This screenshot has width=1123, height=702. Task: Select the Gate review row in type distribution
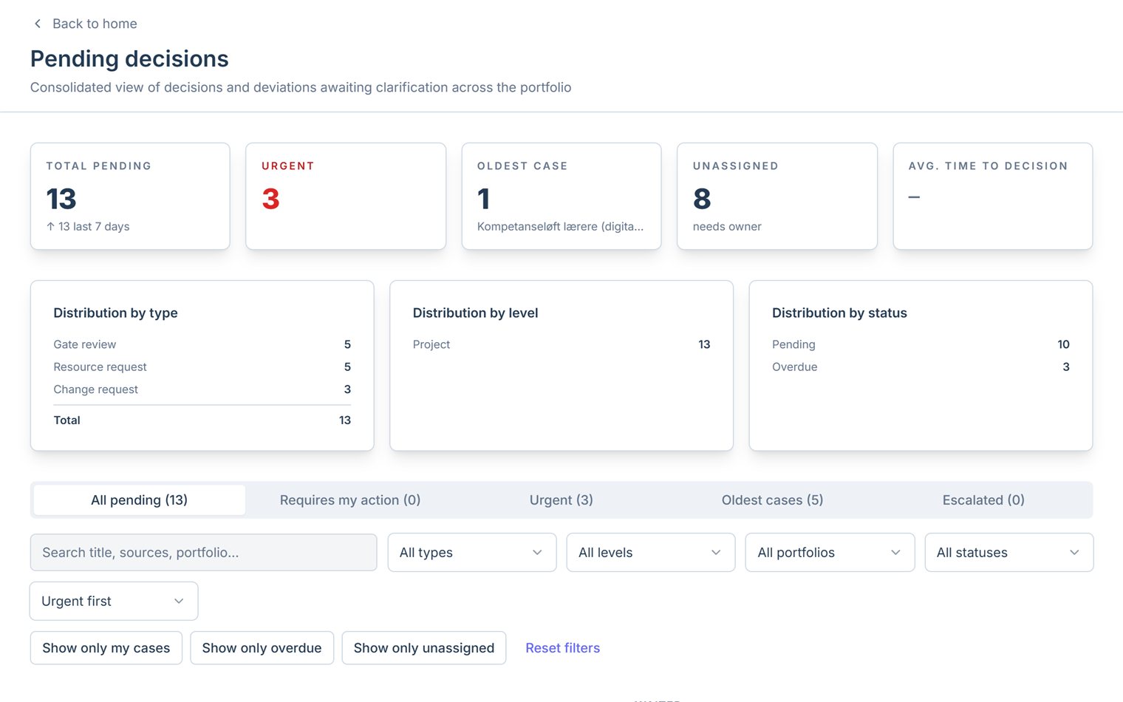tap(202, 344)
